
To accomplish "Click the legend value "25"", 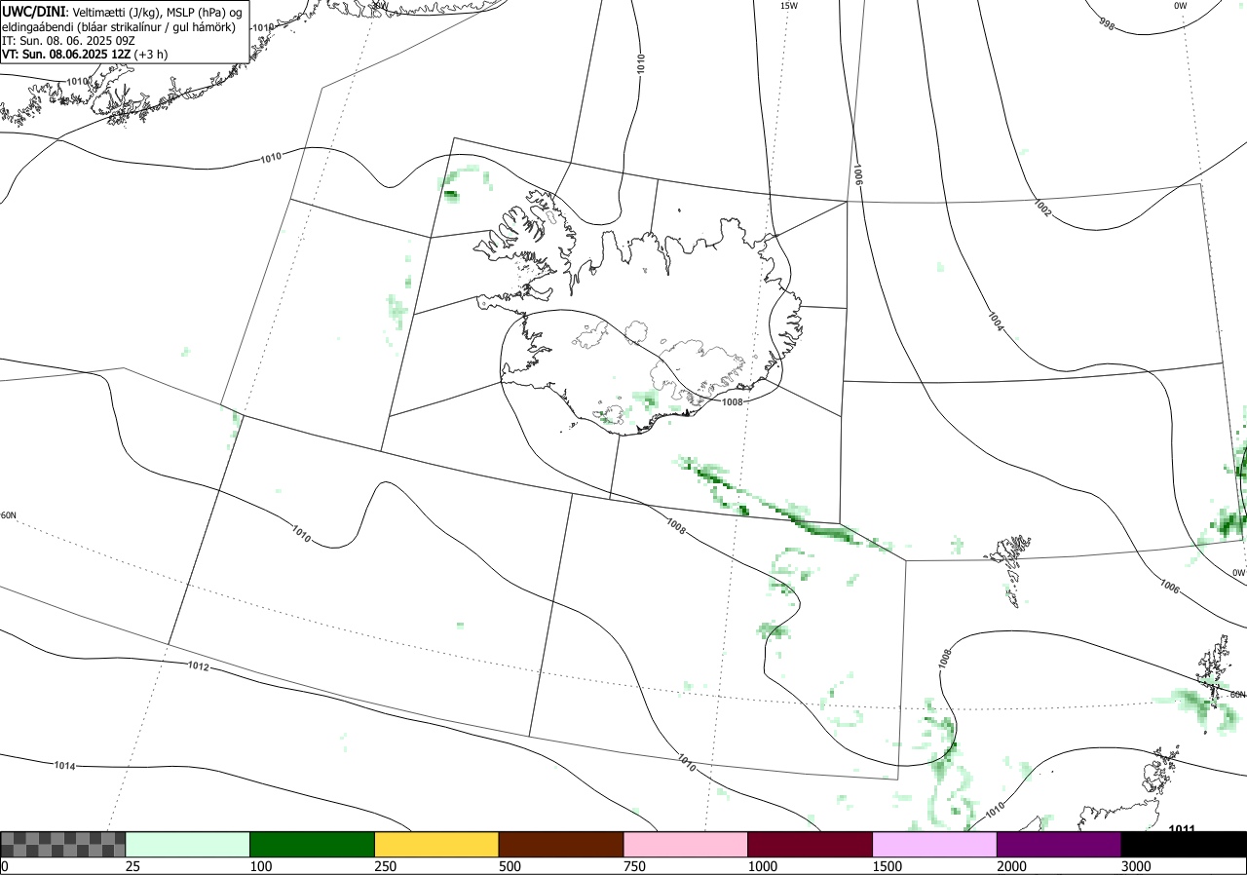I will [132, 866].
